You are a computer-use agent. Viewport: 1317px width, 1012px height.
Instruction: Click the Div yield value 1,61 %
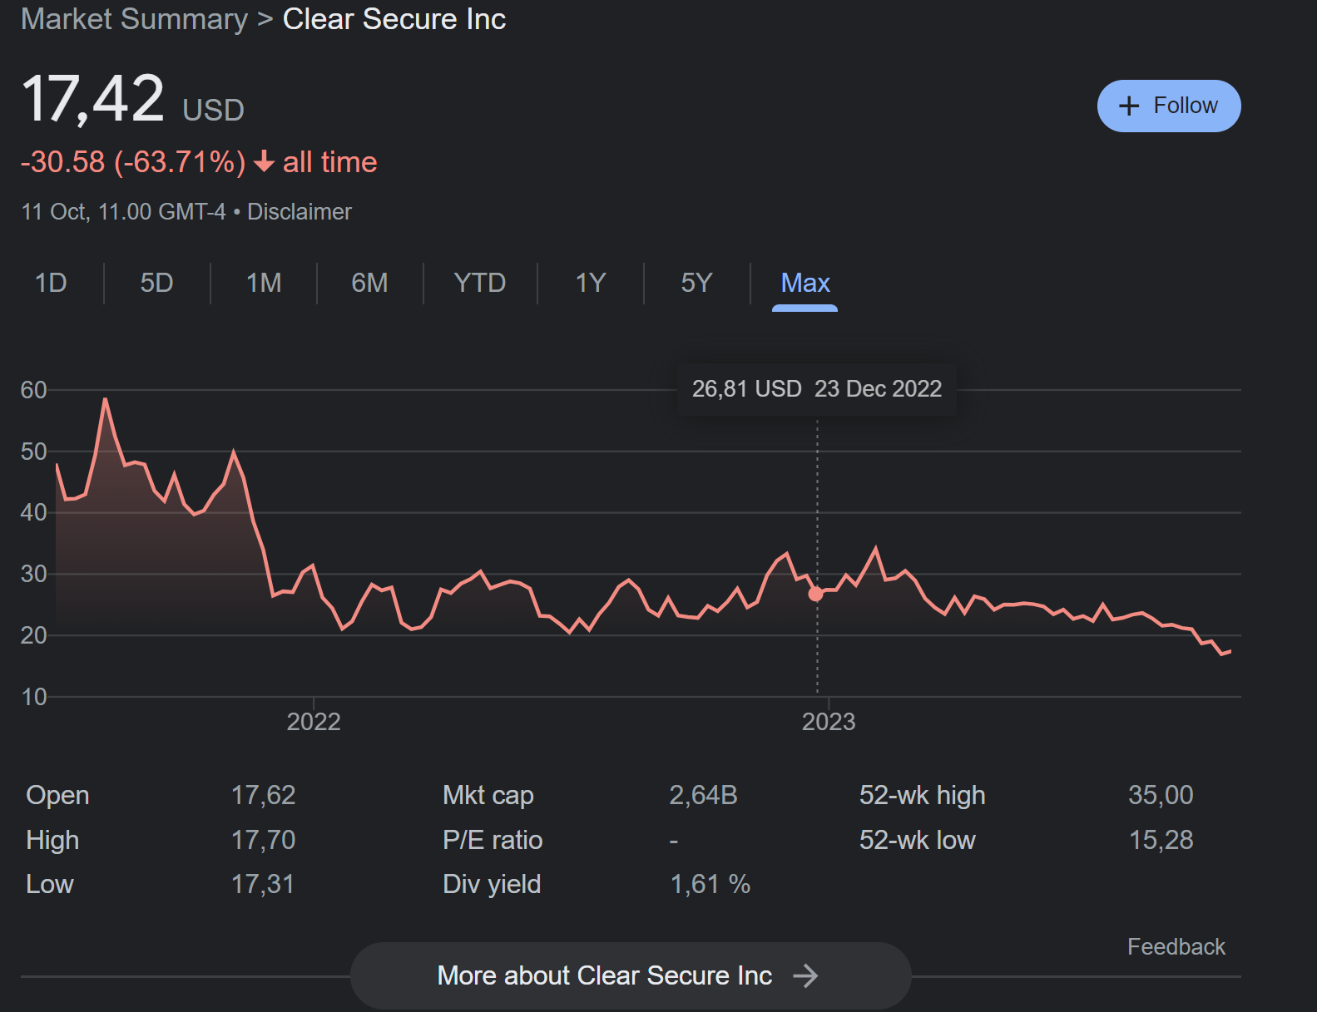[710, 884]
